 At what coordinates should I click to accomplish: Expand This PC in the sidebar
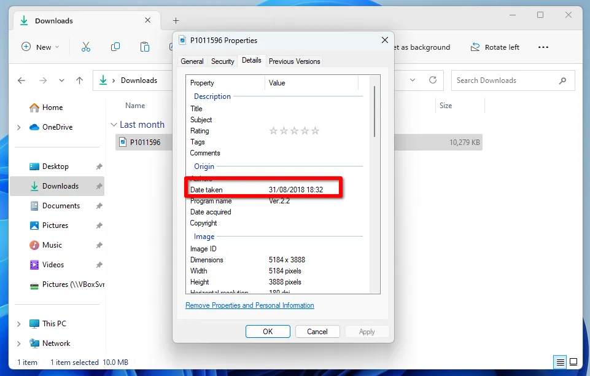pos(18,323)
